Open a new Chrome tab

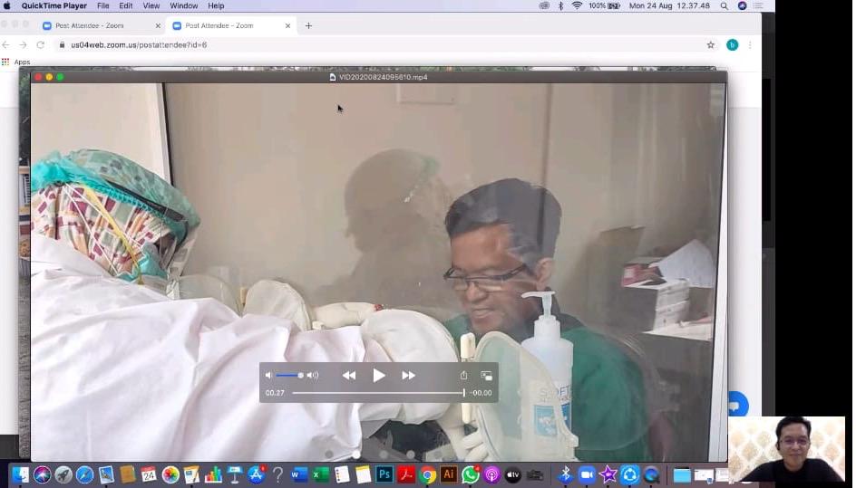point(308,25)
